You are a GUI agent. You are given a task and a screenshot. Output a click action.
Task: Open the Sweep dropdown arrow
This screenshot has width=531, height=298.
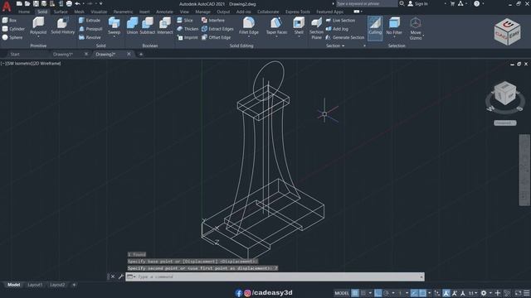[x=114, y=36]
